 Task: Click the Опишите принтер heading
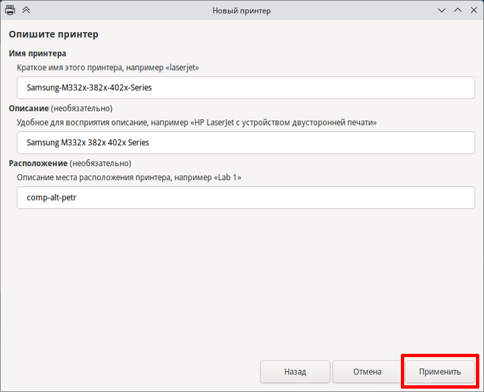[x=54, y=34]
